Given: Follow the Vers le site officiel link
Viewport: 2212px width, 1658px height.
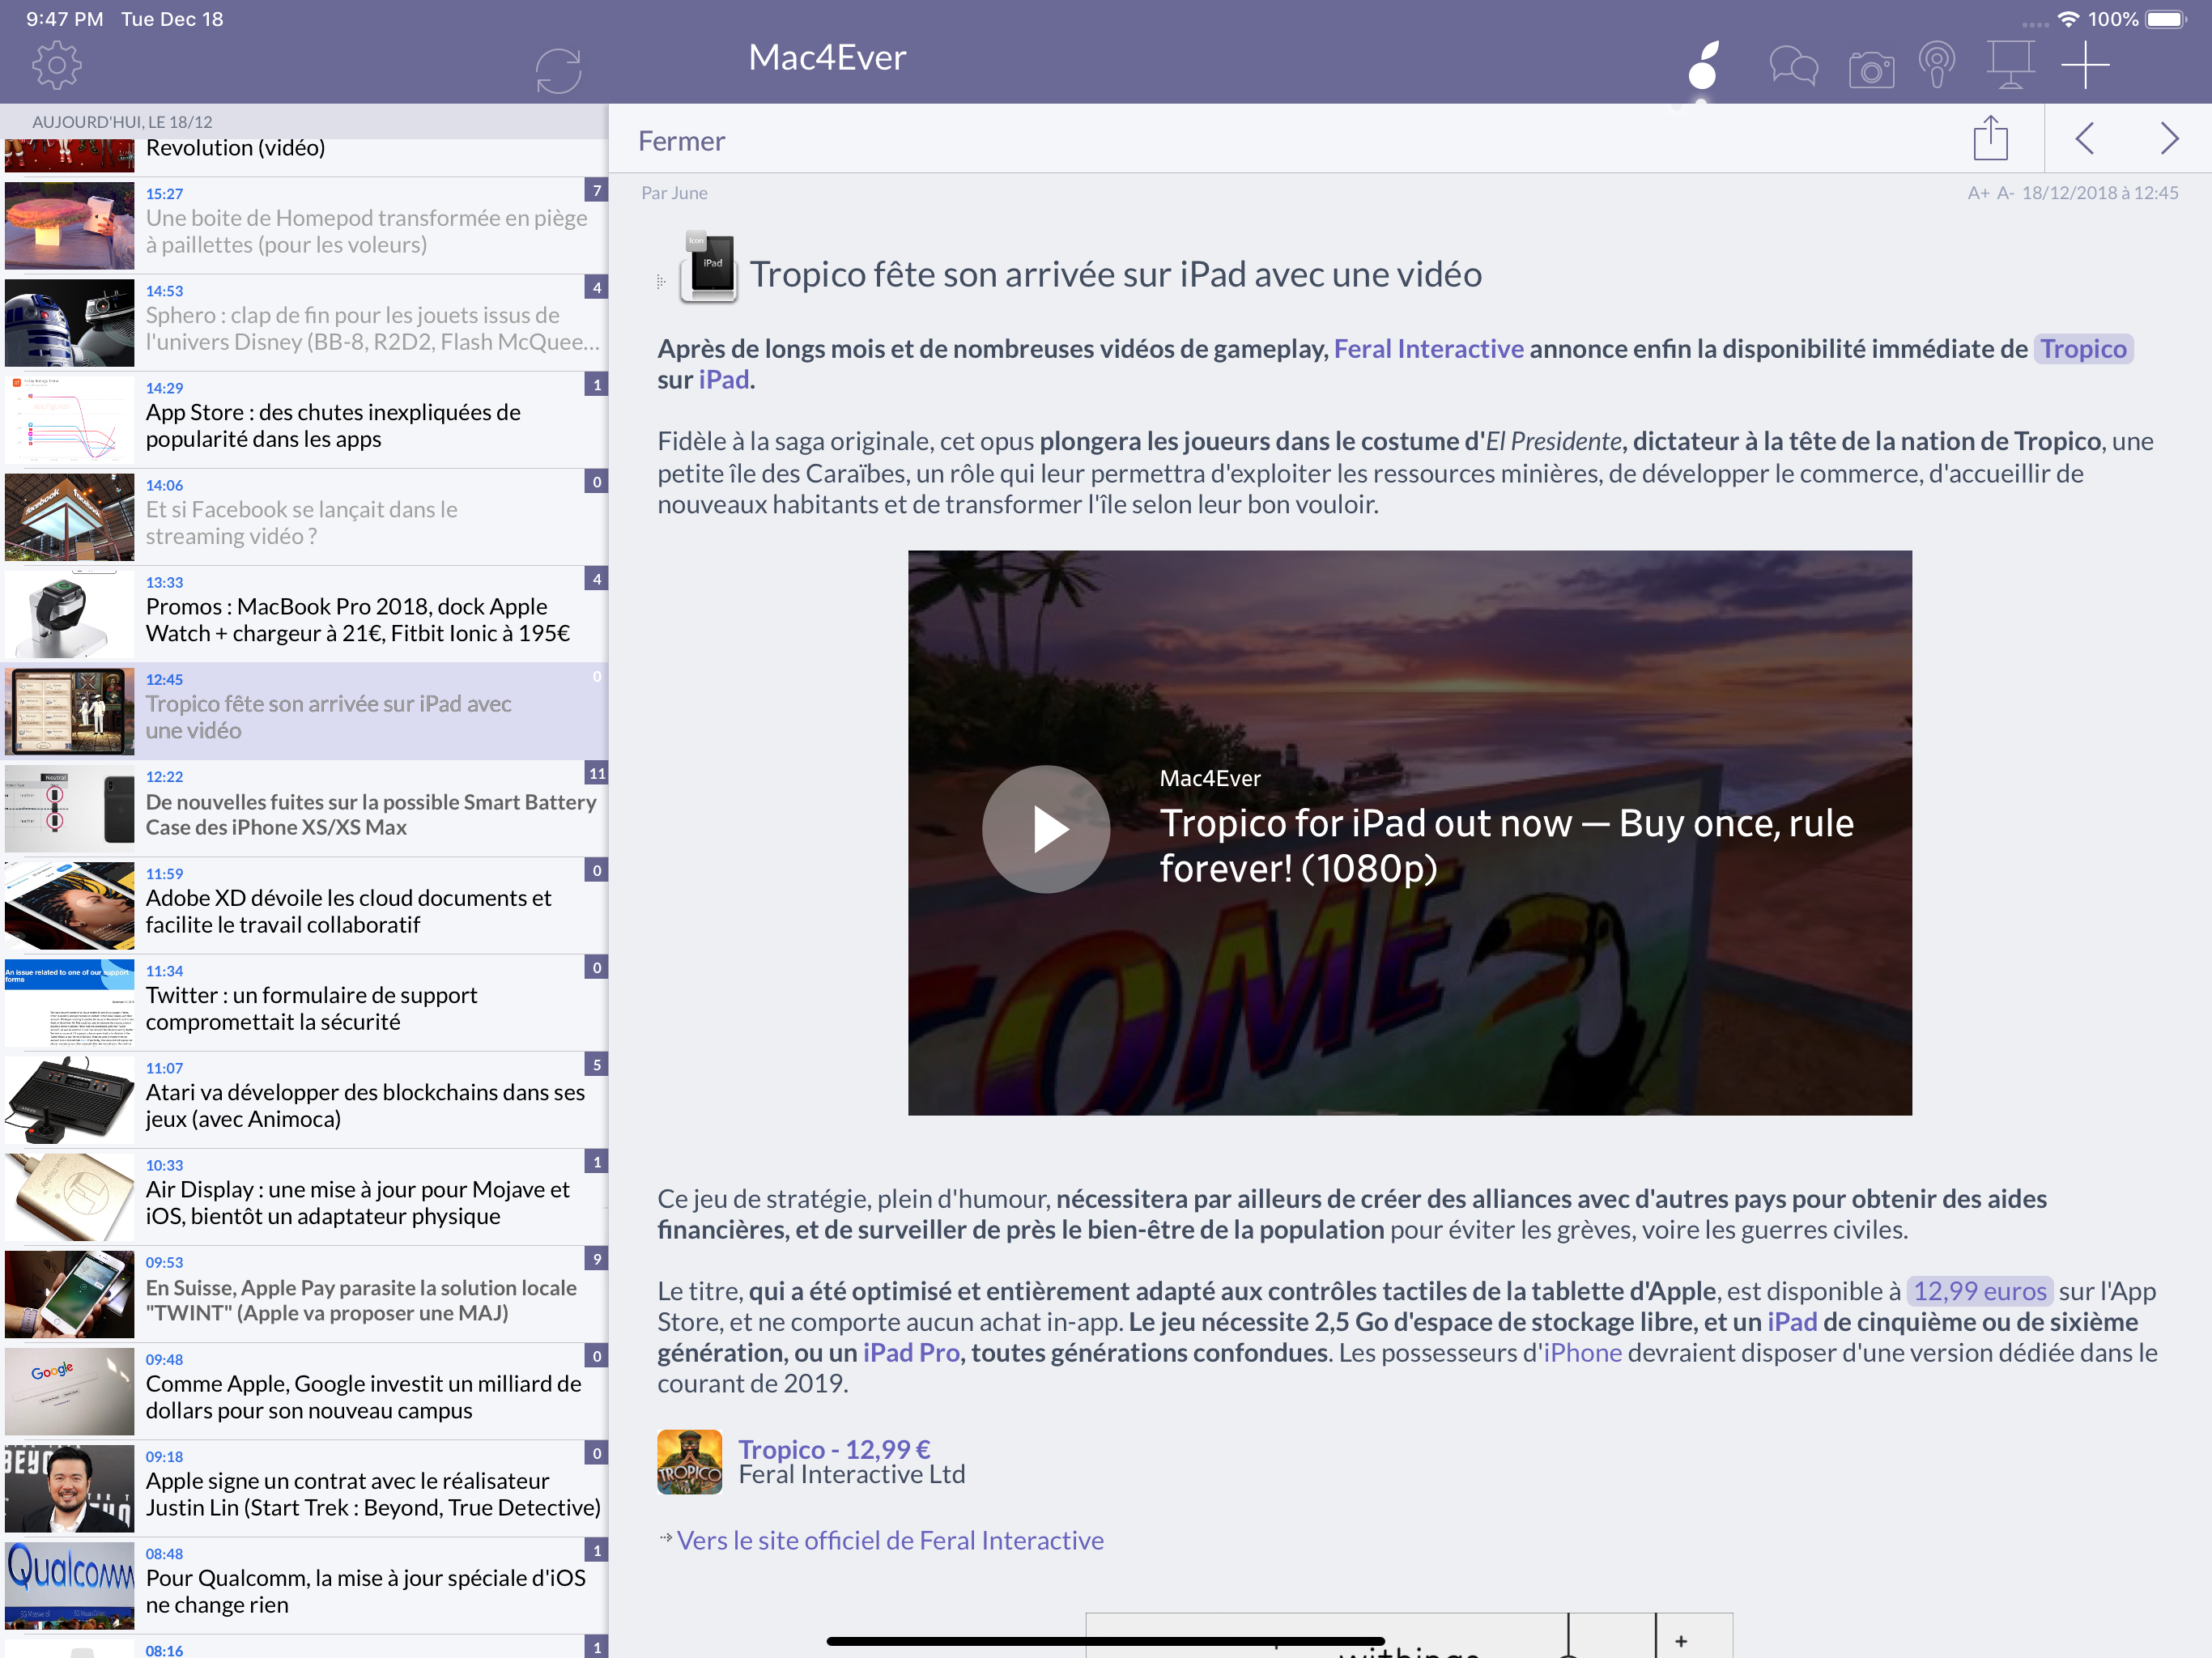Looking at the screenshot, I should pos(889,1540).
